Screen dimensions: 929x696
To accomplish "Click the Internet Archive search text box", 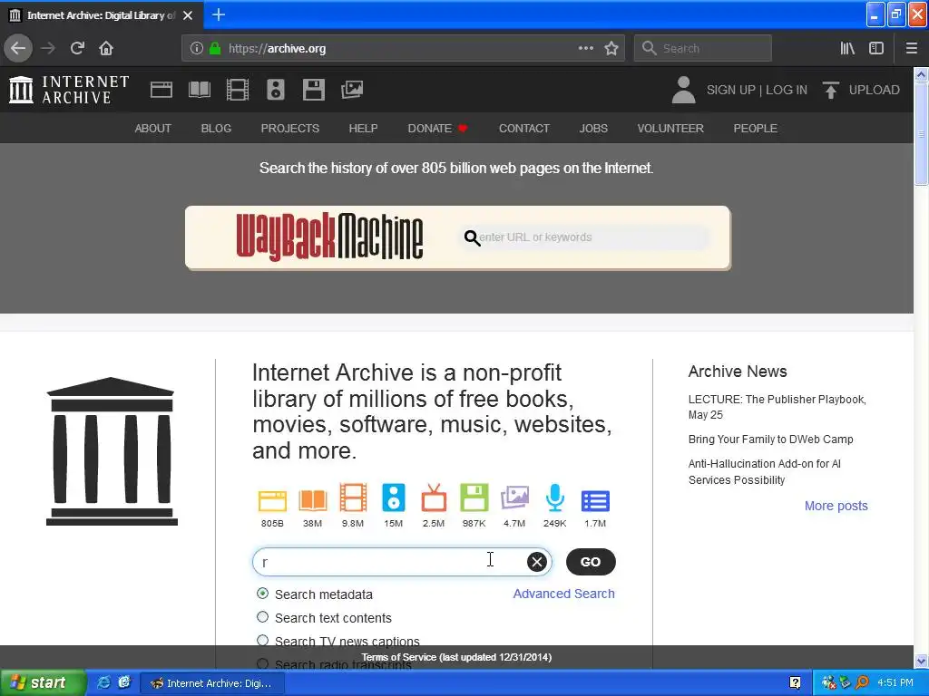I will point(391,562).
